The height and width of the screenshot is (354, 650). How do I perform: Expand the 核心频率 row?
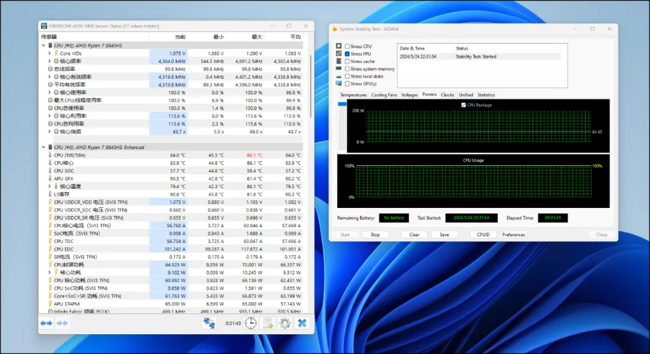tap(49, 61)
